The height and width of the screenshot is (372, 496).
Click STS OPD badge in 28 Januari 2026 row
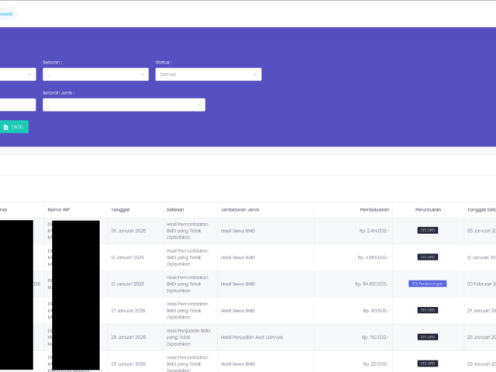point(428,337)
